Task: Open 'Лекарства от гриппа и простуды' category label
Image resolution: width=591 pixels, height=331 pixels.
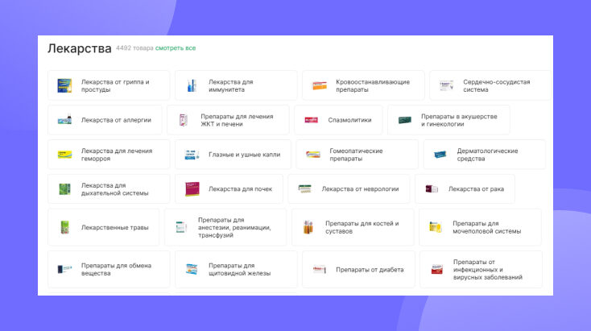Action: [x=115, y=85]
